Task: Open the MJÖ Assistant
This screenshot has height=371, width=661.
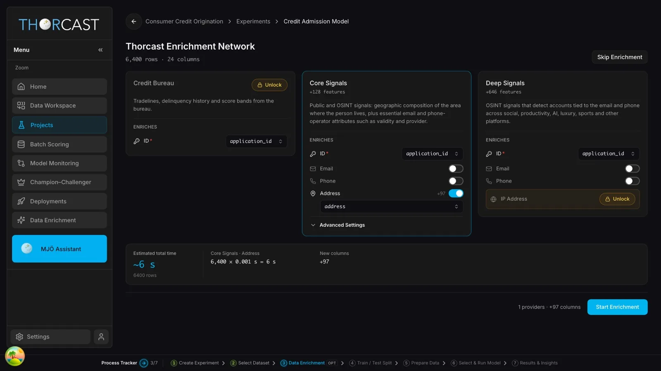Action: (x=59, y=249)
